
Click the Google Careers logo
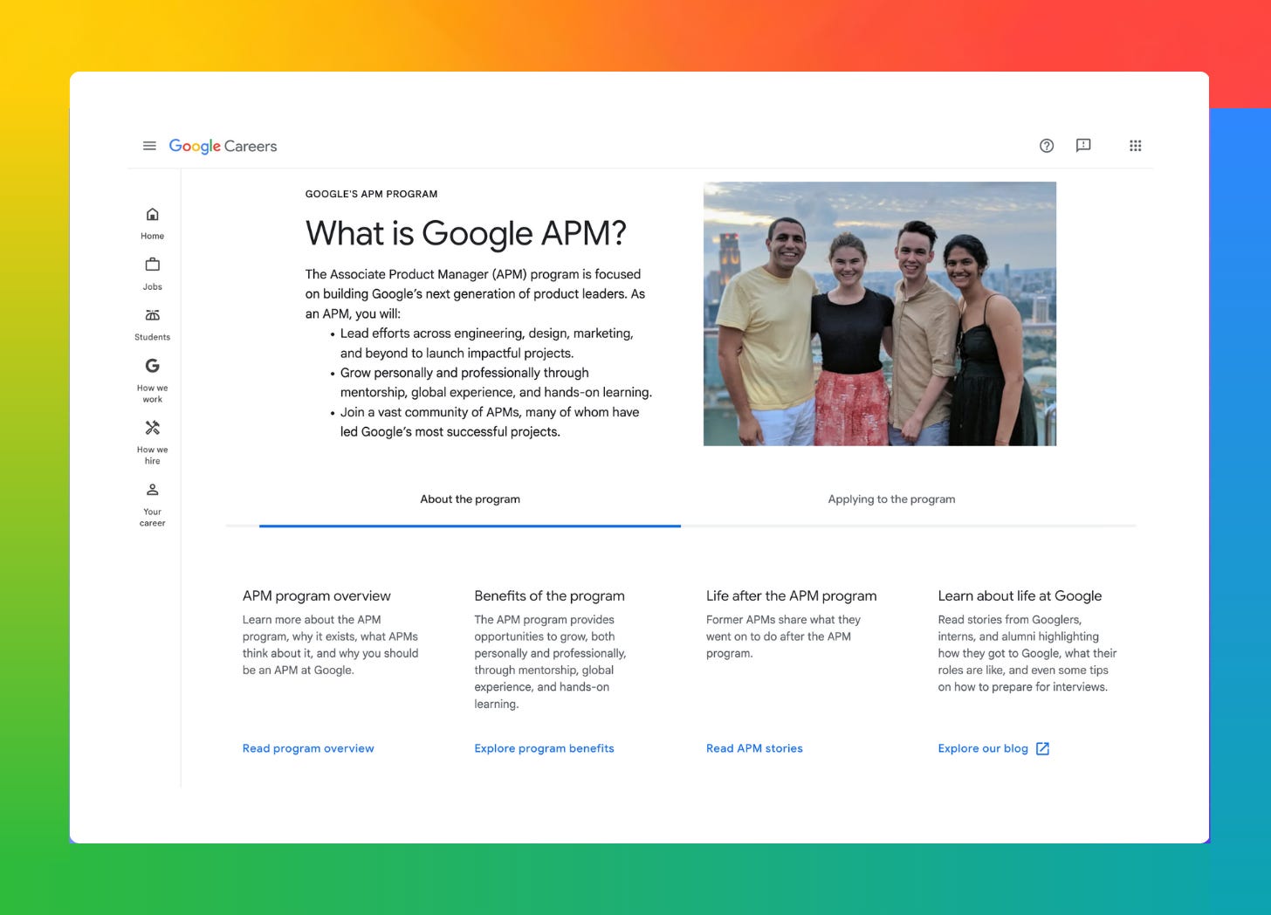click(x=223, y=146)
